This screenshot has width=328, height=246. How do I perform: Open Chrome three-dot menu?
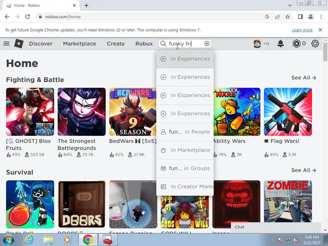pos(321,17)
